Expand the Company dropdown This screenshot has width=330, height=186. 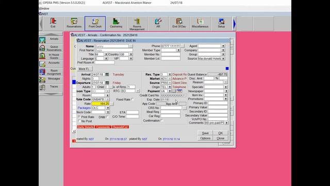pyautogui.click(x=223, y=50)
